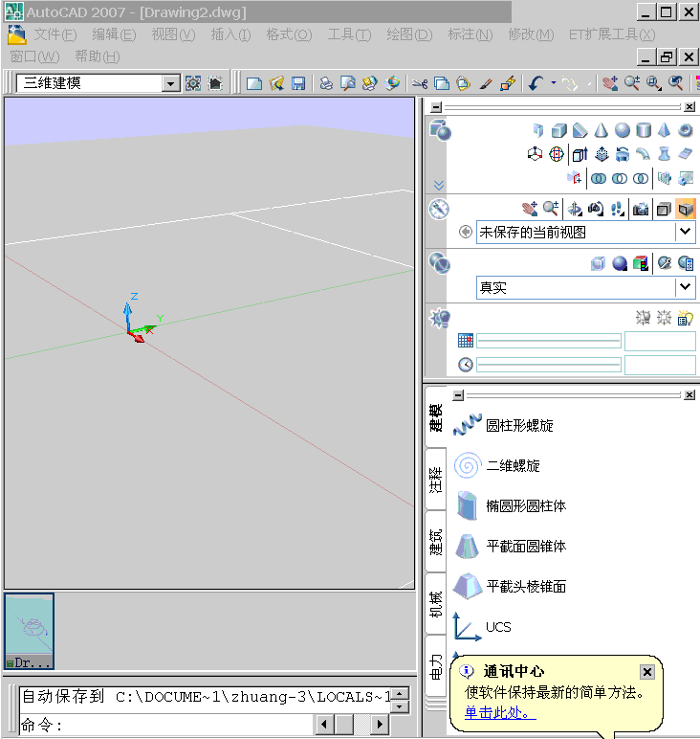
Task: Toggle Sun status light icon
Action: point(664,318)
